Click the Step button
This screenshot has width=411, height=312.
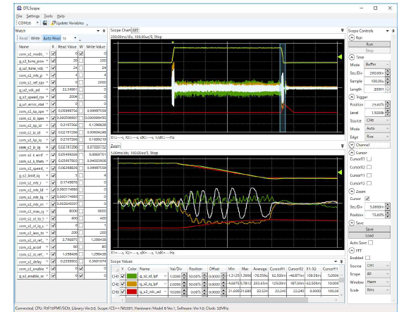[369, 51]
